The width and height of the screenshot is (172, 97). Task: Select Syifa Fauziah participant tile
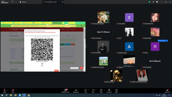(155, 32)
